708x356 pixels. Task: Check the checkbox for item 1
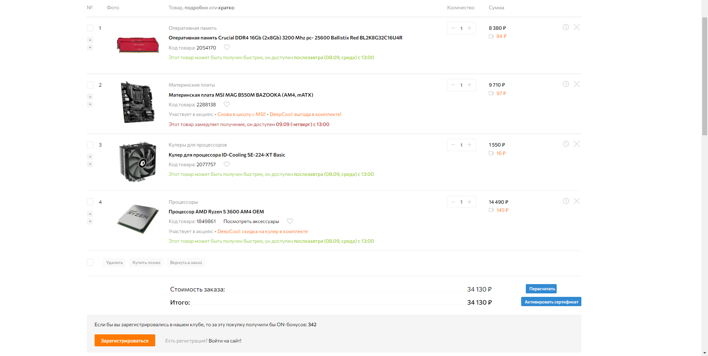click(90, 28)
